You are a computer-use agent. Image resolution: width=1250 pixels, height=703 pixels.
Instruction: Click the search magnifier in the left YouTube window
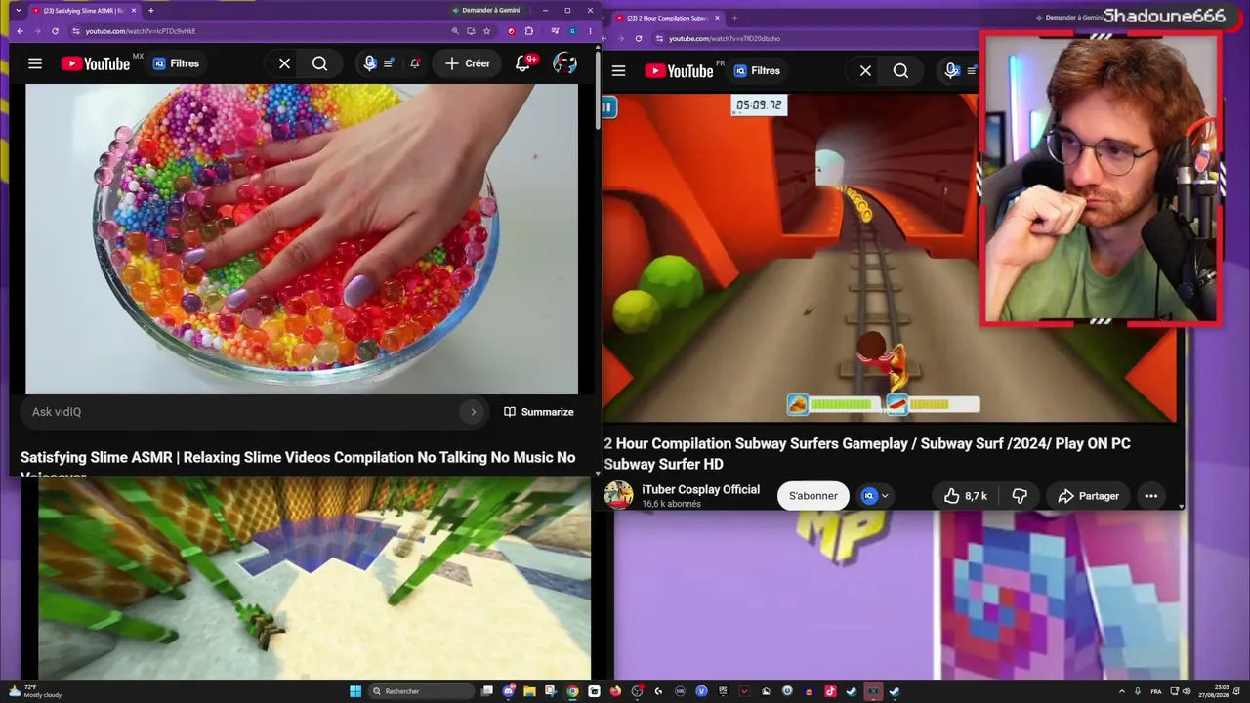point(319,63)
